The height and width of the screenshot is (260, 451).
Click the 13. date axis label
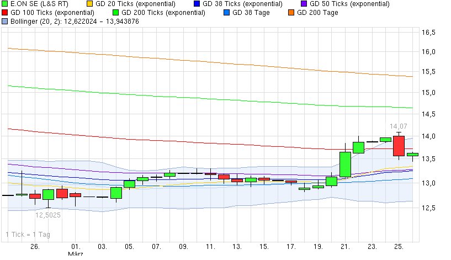pyautogui.click(x=237, y=247)
